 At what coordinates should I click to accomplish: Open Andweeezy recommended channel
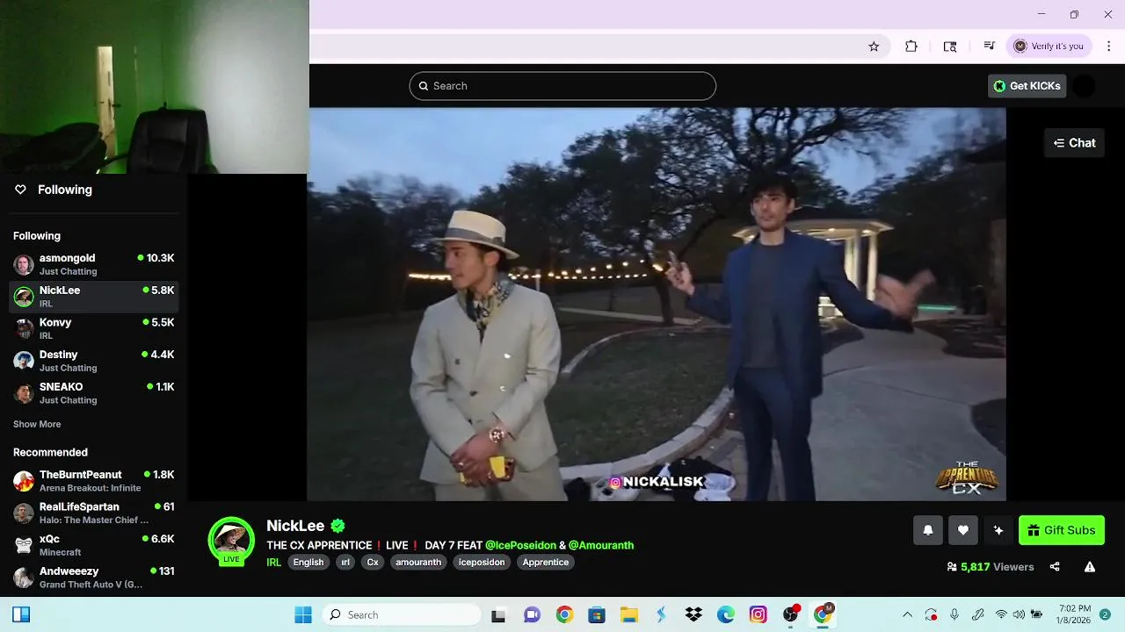click(x=94, y=578)
